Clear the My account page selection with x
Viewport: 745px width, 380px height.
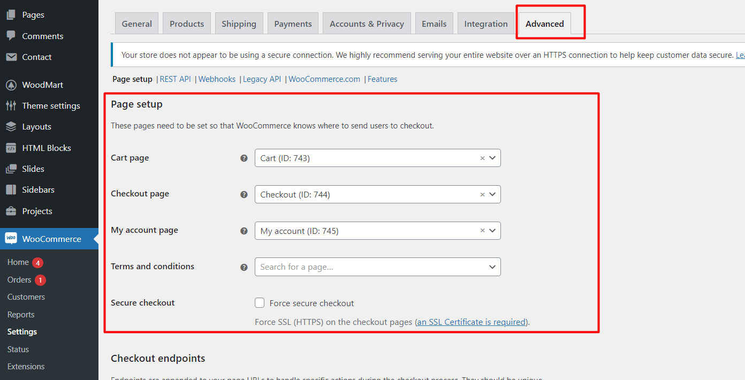click(482, 231)
